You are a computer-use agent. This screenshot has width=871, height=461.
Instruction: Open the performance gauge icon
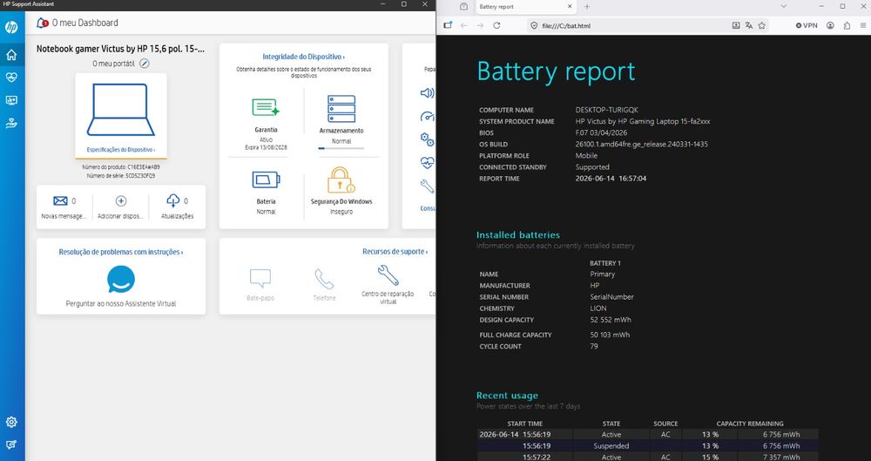coord(427,116)
